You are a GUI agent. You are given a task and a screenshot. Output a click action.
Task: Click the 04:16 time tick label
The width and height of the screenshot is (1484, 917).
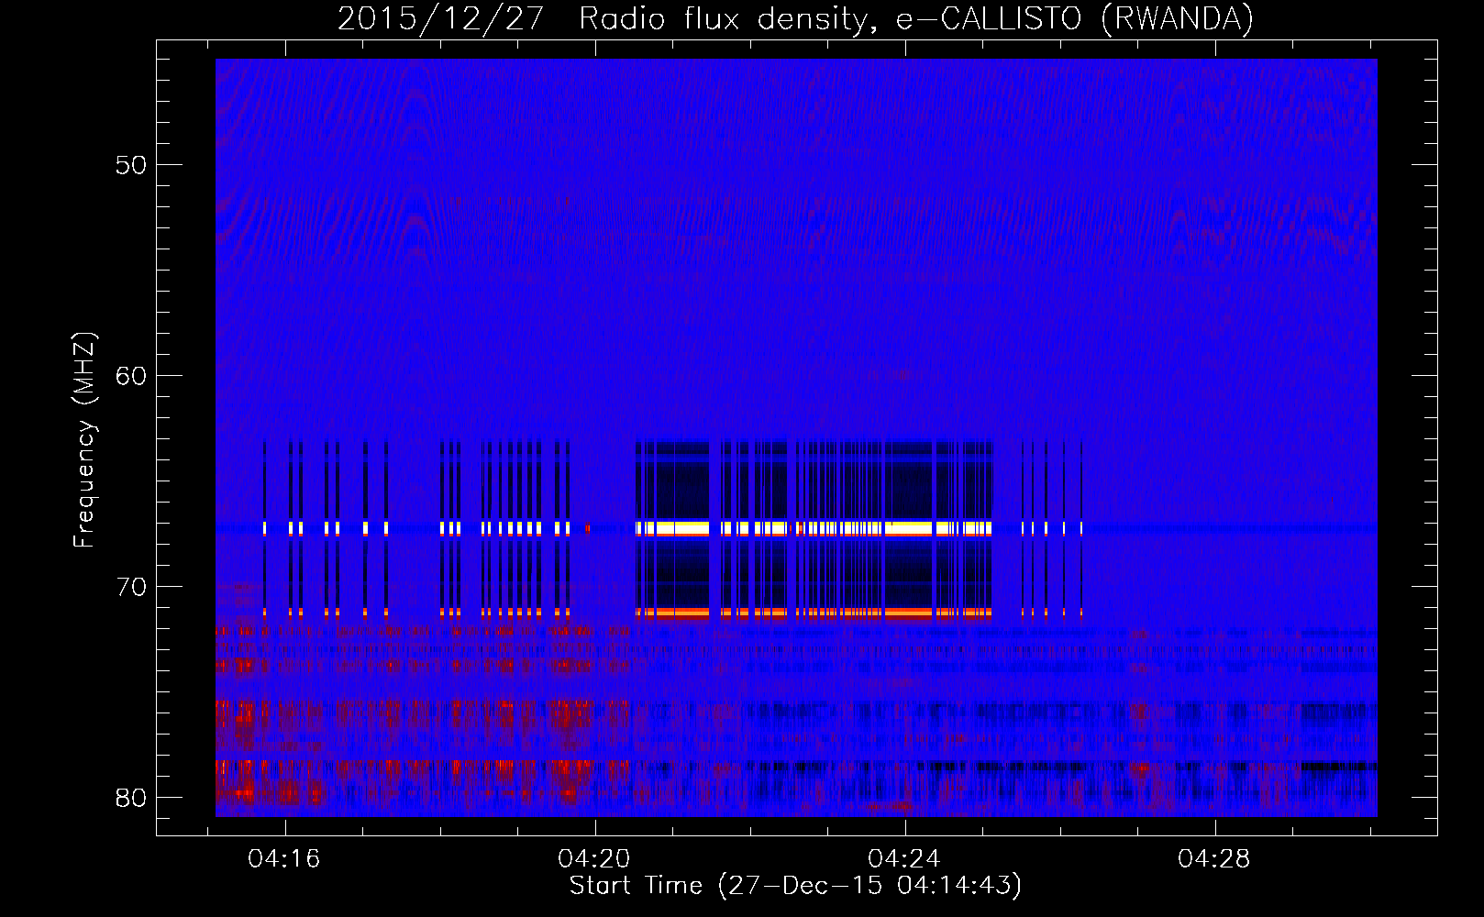pyautogui.click(x=284, y=859)
